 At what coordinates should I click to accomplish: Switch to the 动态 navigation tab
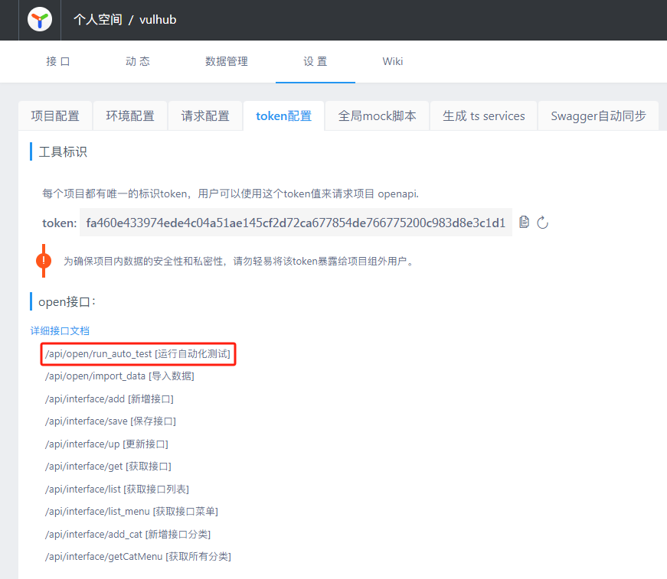coord(138,61)
